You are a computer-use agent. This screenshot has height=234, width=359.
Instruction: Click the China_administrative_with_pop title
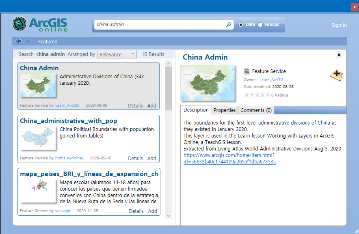tap(69, 120)
